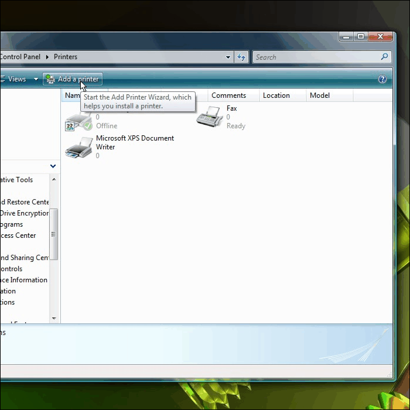Go to Control Panel in the breadcrumb

click(x=20, y=57)
